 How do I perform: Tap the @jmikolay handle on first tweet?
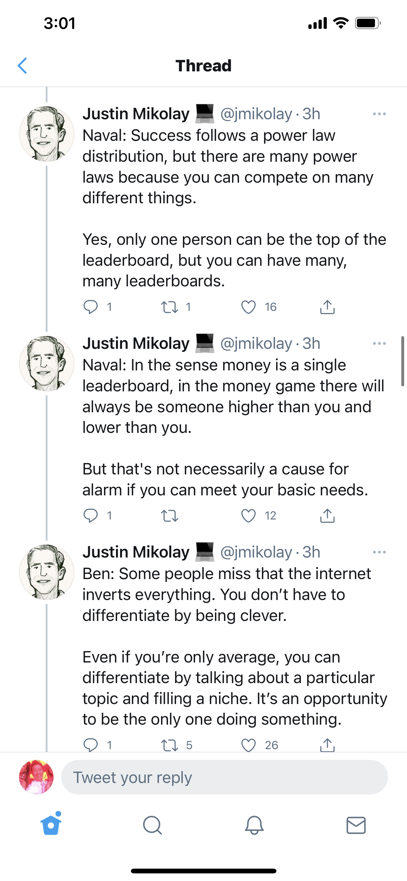coord(256,114)
